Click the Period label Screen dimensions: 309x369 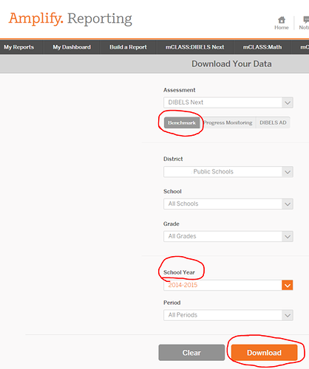pyautogui.click(x=172, y=303)
